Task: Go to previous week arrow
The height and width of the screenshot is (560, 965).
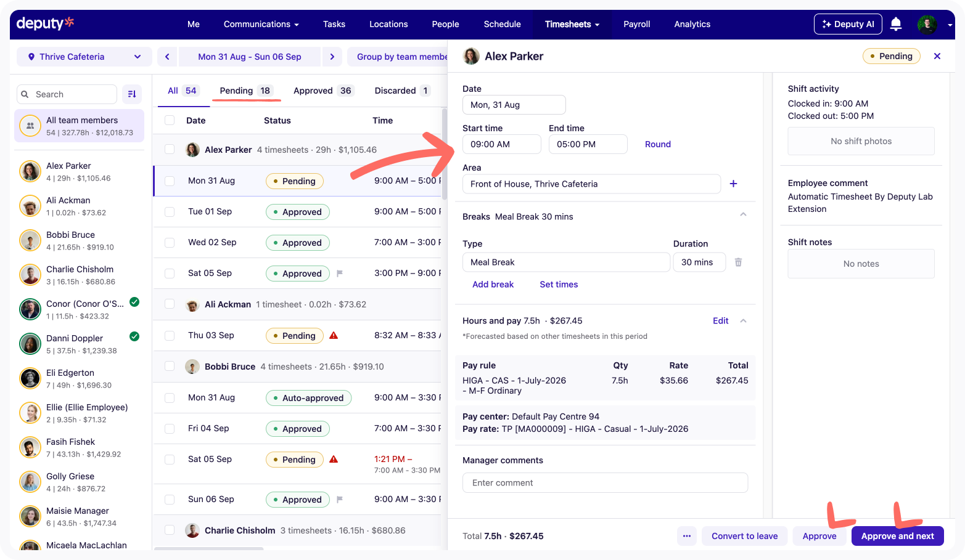Action: pyautogui.click(x=167, y=57)
